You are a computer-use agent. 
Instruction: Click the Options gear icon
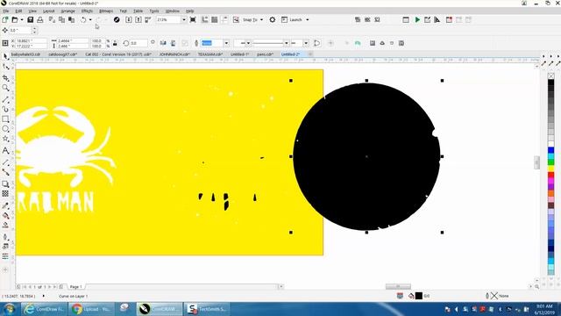point(273,19)
